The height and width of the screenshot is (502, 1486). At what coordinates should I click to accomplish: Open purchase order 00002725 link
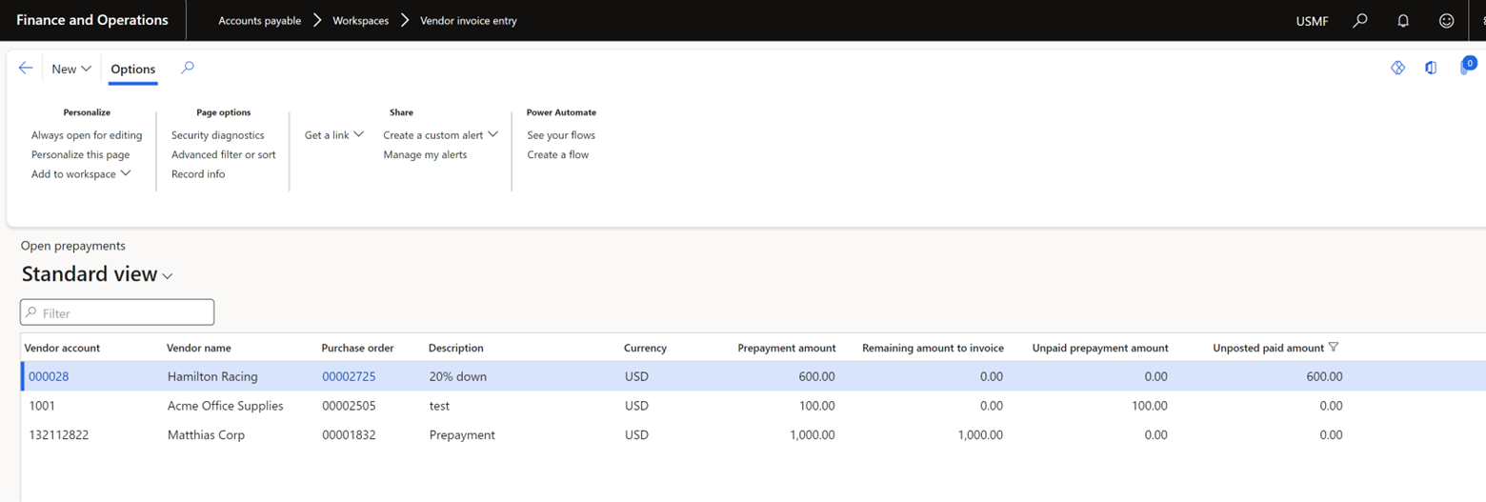click(x=349, y=376)
